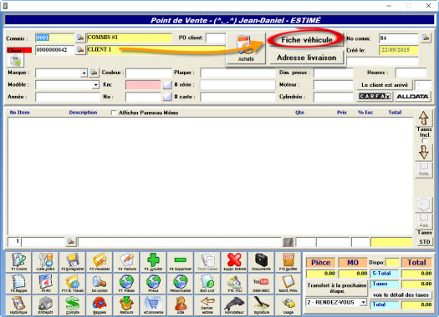Exit with the F12 Quitter door icon
This screenshot has width=439, height=317.
tap(288, 262)
